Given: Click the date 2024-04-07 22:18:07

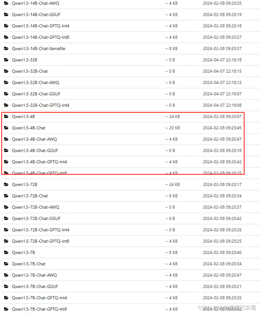Looking at the screenshot, I should tap(222, 94).
